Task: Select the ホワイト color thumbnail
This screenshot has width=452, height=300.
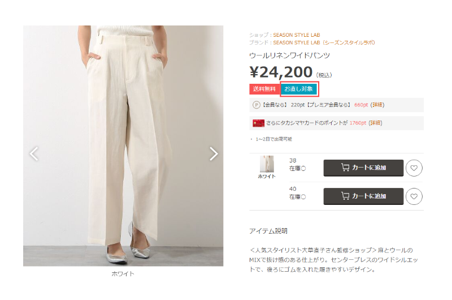Action: click(x=267, y=164)
